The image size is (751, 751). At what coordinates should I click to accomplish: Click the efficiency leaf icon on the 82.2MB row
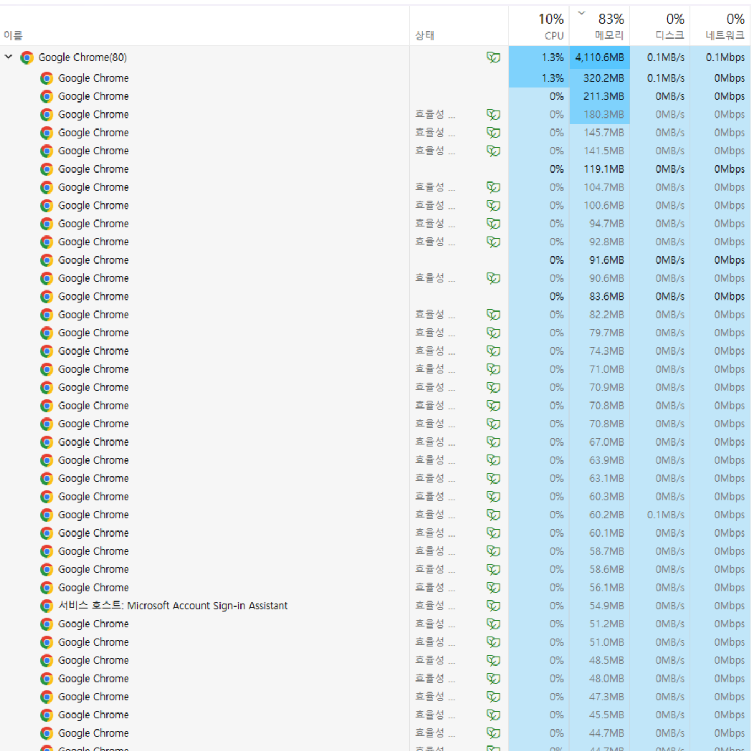(x=493, y=315)
